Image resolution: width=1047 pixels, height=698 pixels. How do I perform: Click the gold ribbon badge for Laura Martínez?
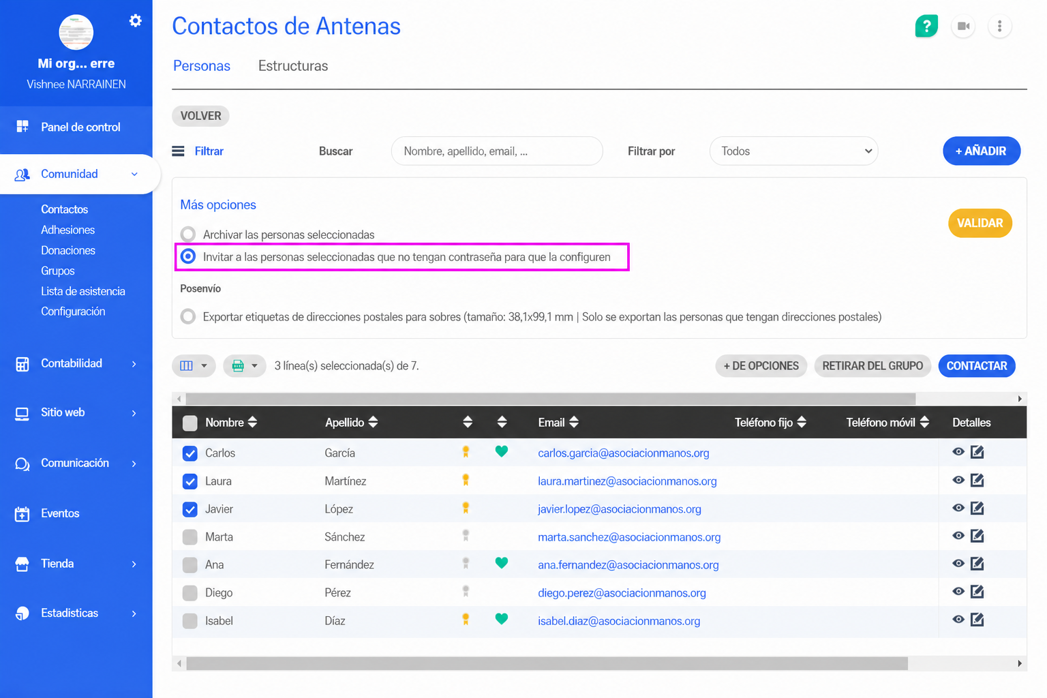pos(466,480)
